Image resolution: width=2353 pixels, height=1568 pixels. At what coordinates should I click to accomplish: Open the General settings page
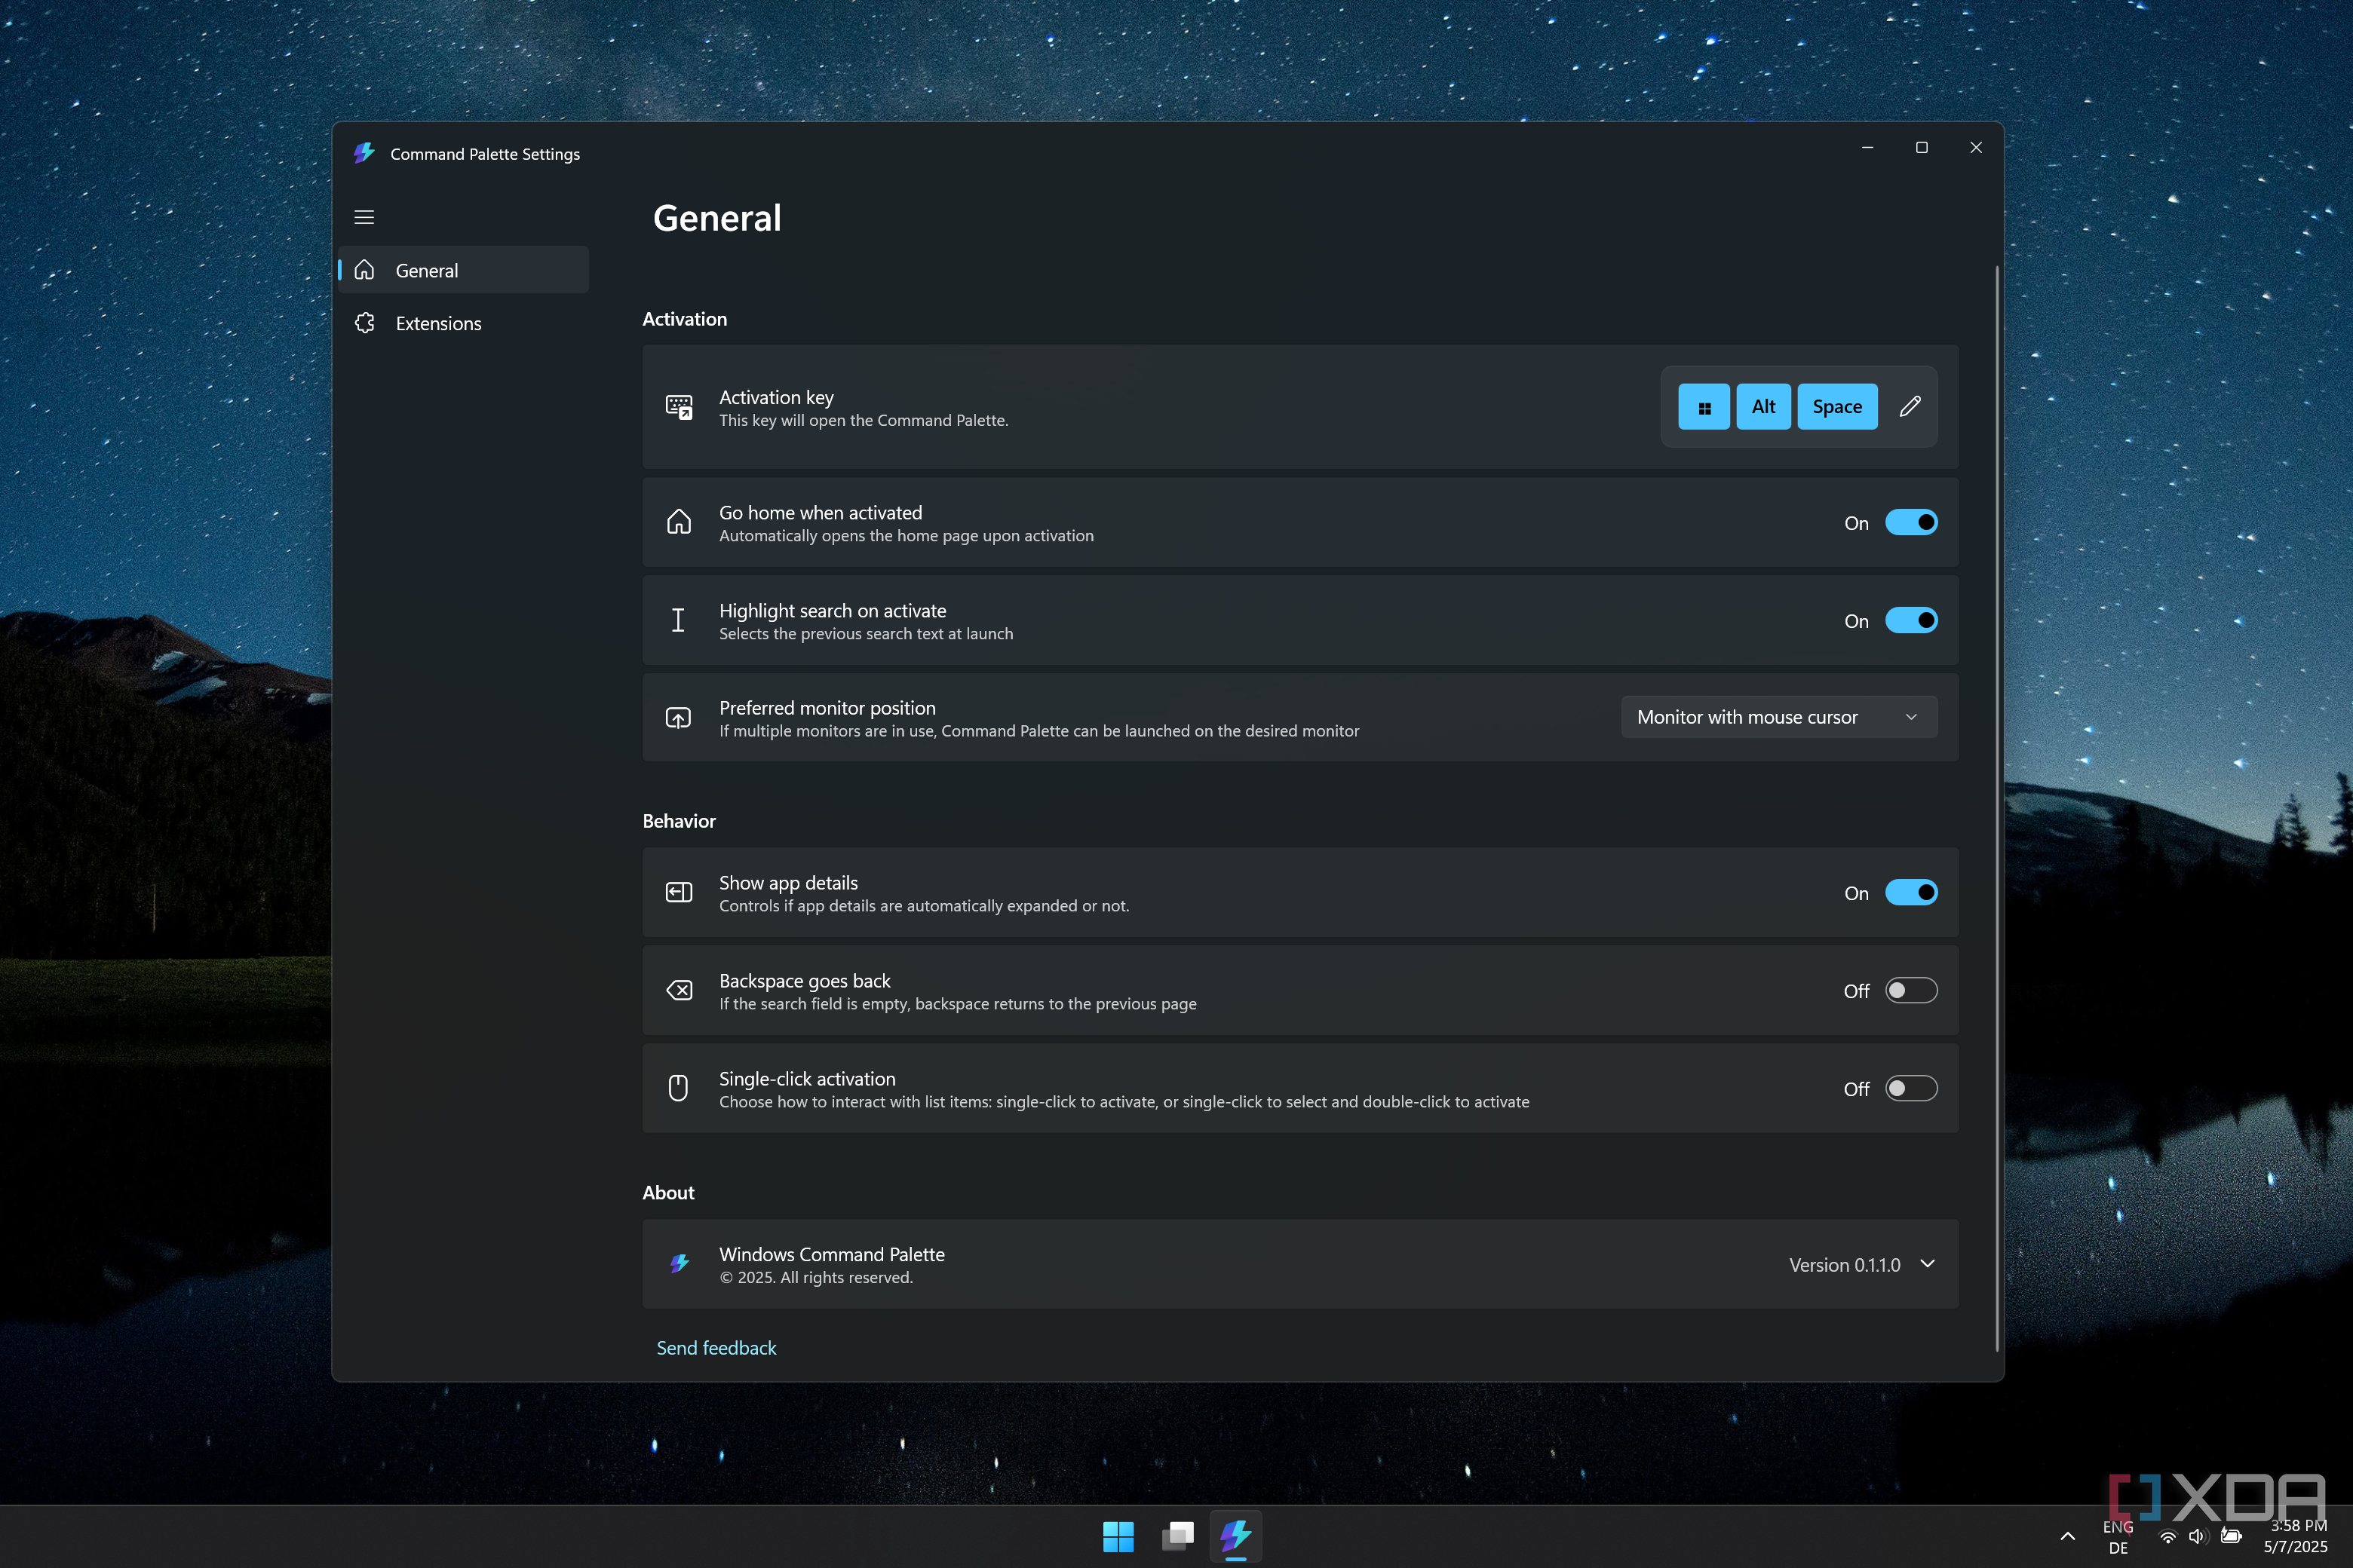click(x=463, y=270)
